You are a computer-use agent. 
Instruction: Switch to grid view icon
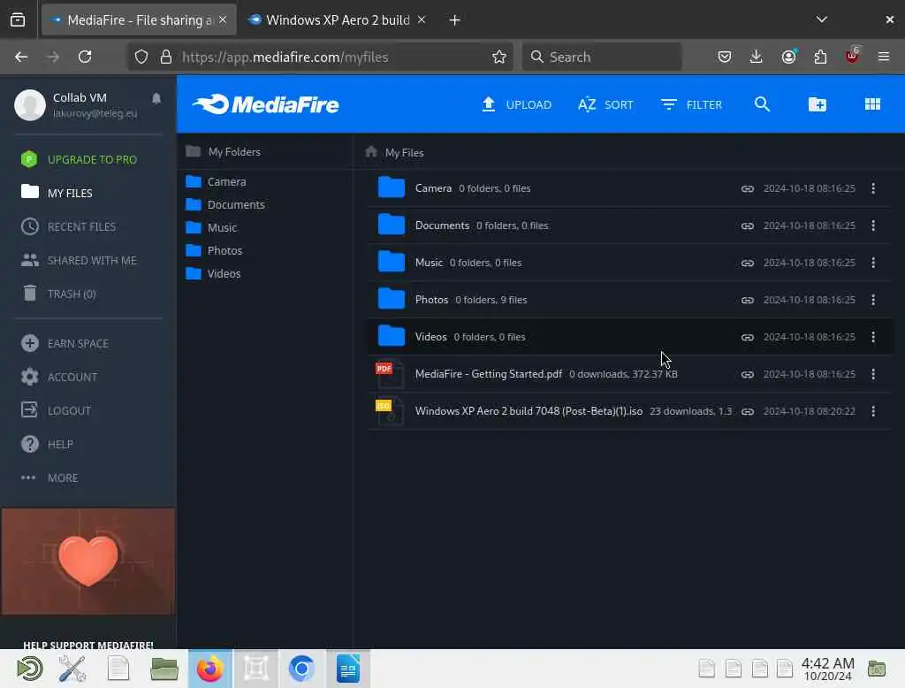tap(872, 104)
